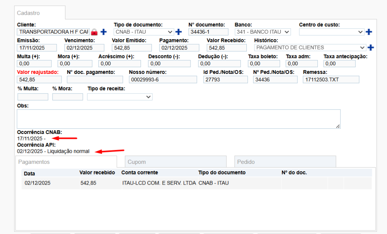
Task: Click the red padlock icon beside Cliente
Action: (94, 32)
